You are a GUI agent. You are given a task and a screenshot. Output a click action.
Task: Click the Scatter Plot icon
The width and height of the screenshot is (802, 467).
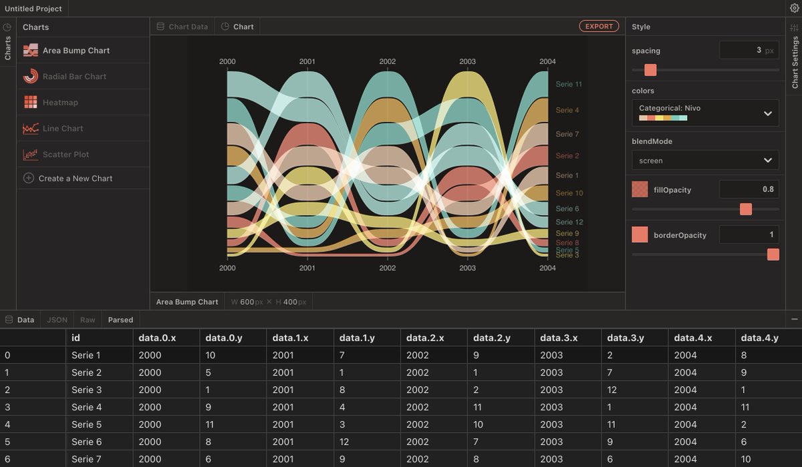(x=30, y=154)
